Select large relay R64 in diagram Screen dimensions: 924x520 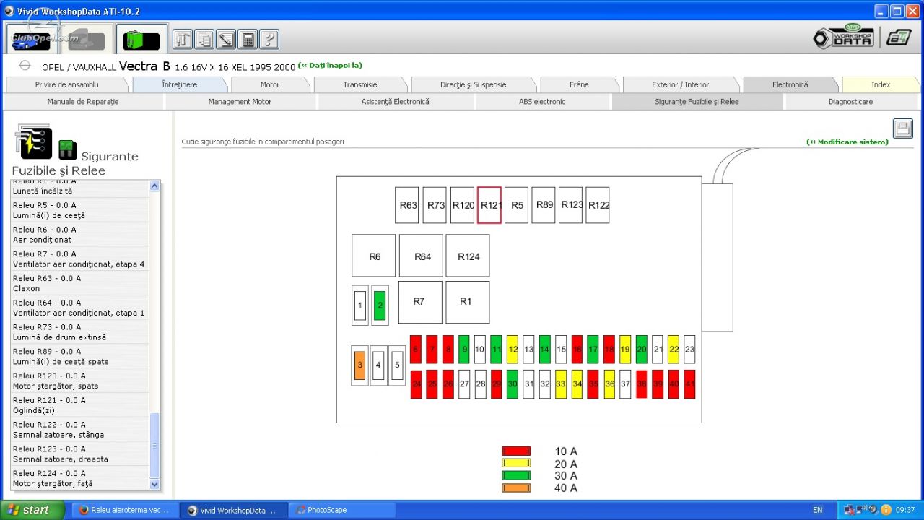point(421,256)
